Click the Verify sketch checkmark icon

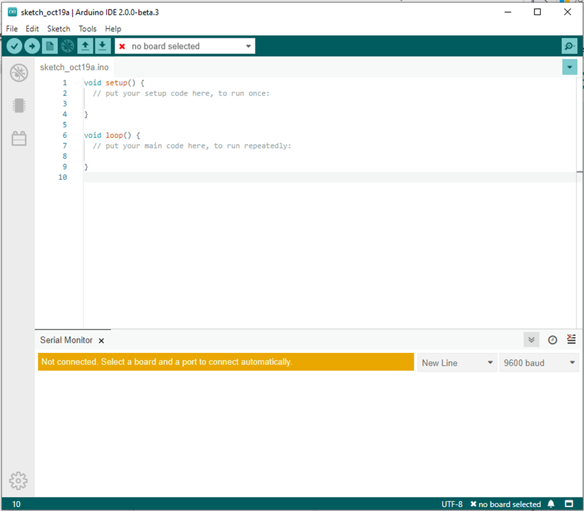click(14, 45)
